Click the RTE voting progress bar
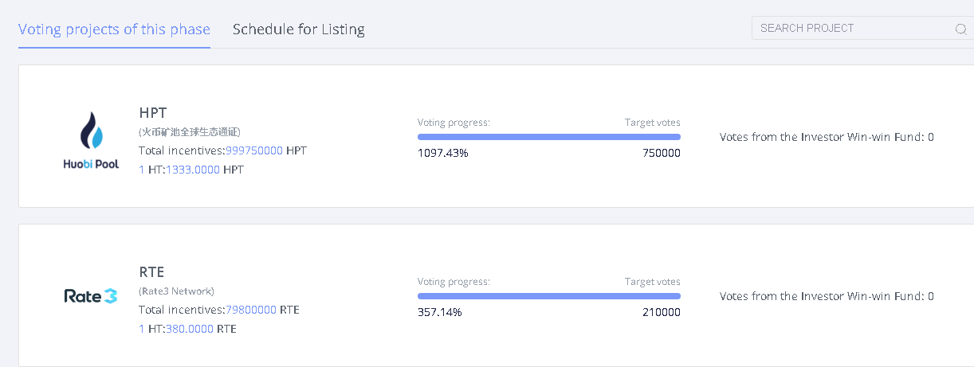 548,296
